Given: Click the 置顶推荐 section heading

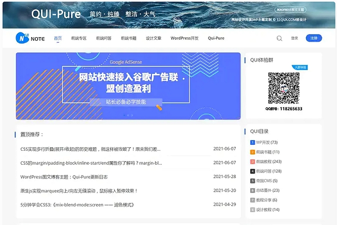Looking at the screenshot, I should [x=32, y=135].
